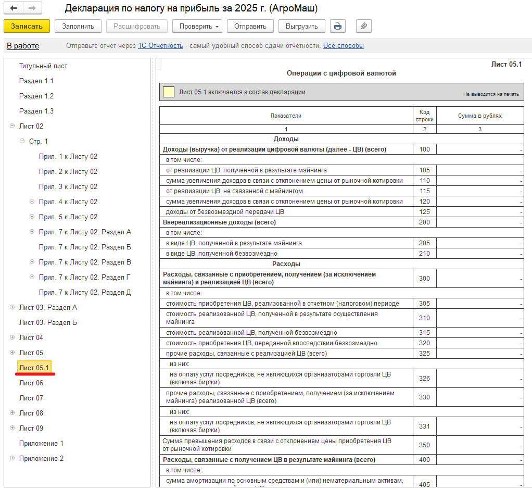
Task: Click the printer icon in toolbar
Action: (x=338, y=26)
